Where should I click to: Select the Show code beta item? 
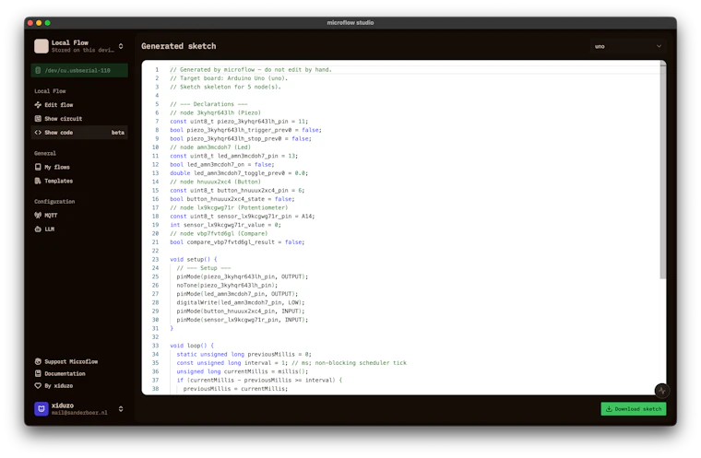point(79,133)
